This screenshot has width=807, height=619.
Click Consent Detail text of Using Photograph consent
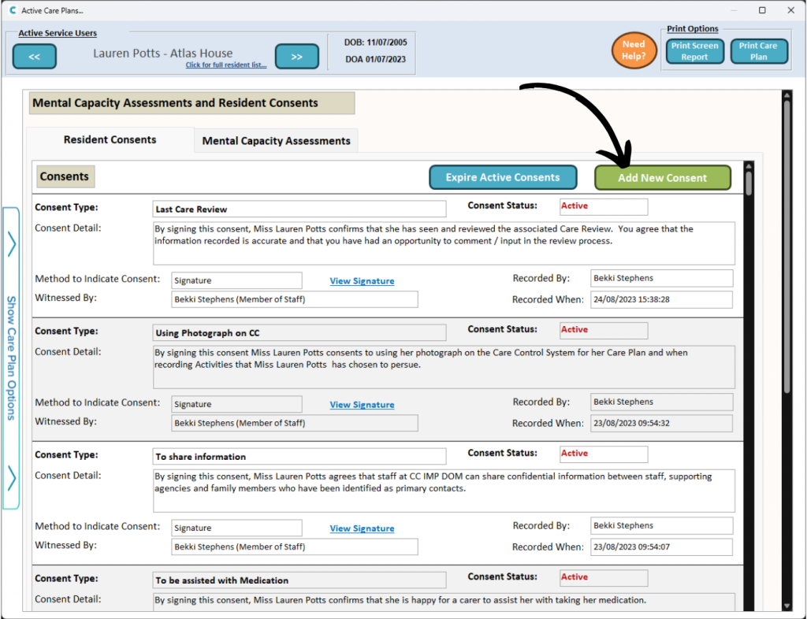(444, 367)
